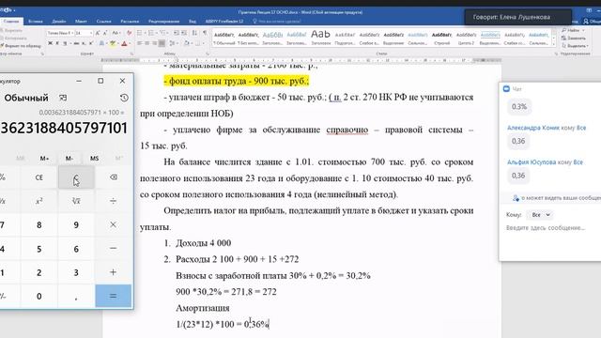
Task: Open ABBYY FineReader 12 ribbon tab
Action: [x=224, y=21]
